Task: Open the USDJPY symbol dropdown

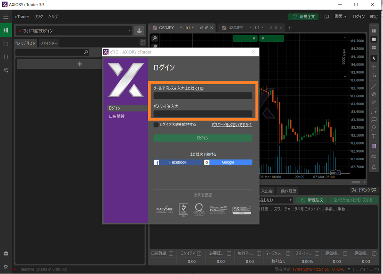Action: pos(250,28)
